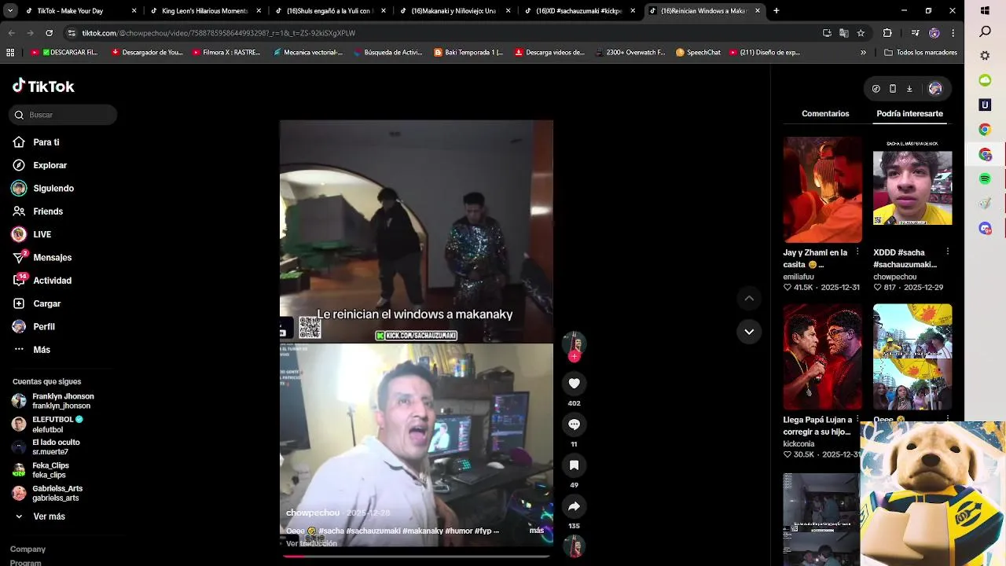The image size is (1006, 566).
Task: Go back in browser history
Action: tap(11, 33)
